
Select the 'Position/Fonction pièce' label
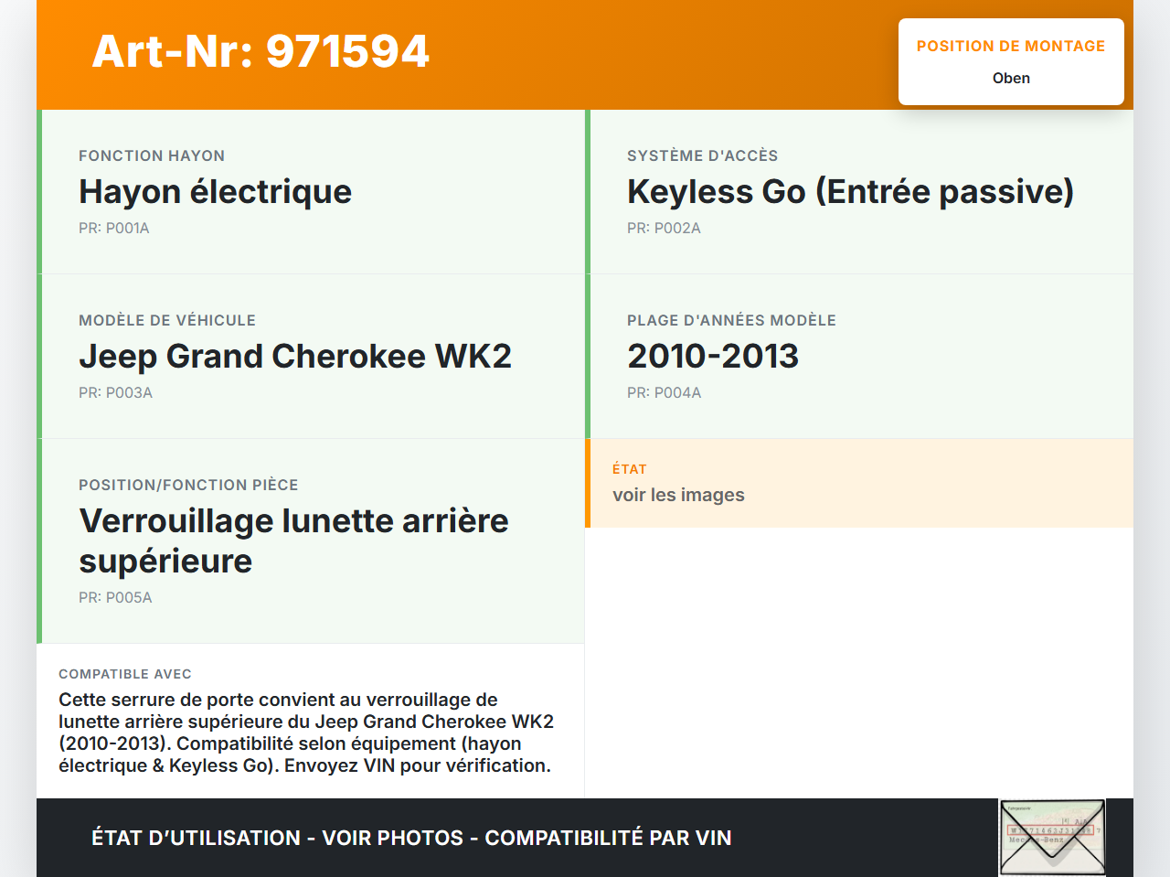click(x=188, y=486)
